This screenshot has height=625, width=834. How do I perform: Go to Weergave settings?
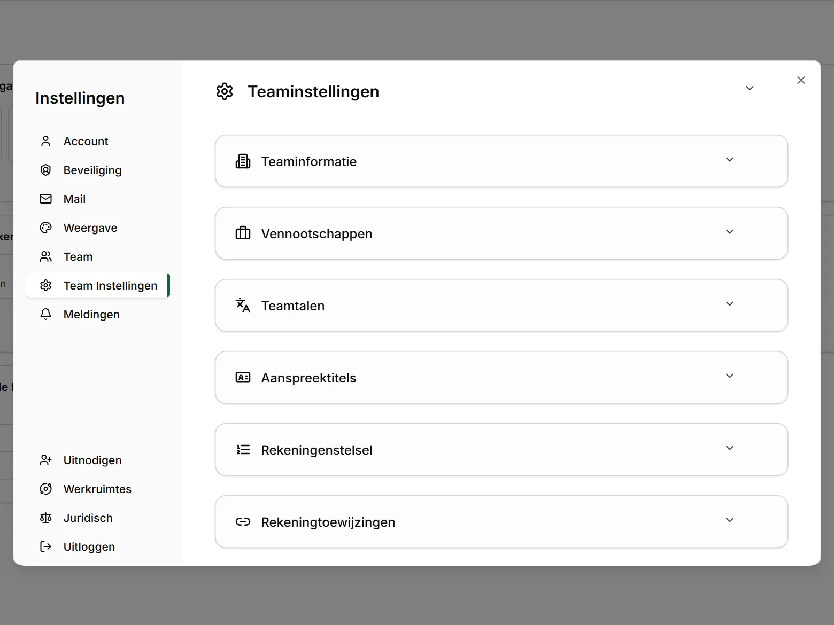pos(98,228)
